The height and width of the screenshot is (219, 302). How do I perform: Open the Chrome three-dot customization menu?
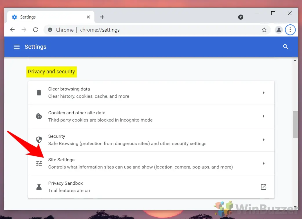pyautogui.click(x=290, y=30)
